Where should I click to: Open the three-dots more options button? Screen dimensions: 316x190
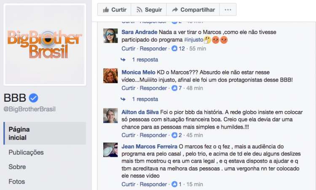tap(228, 10)
